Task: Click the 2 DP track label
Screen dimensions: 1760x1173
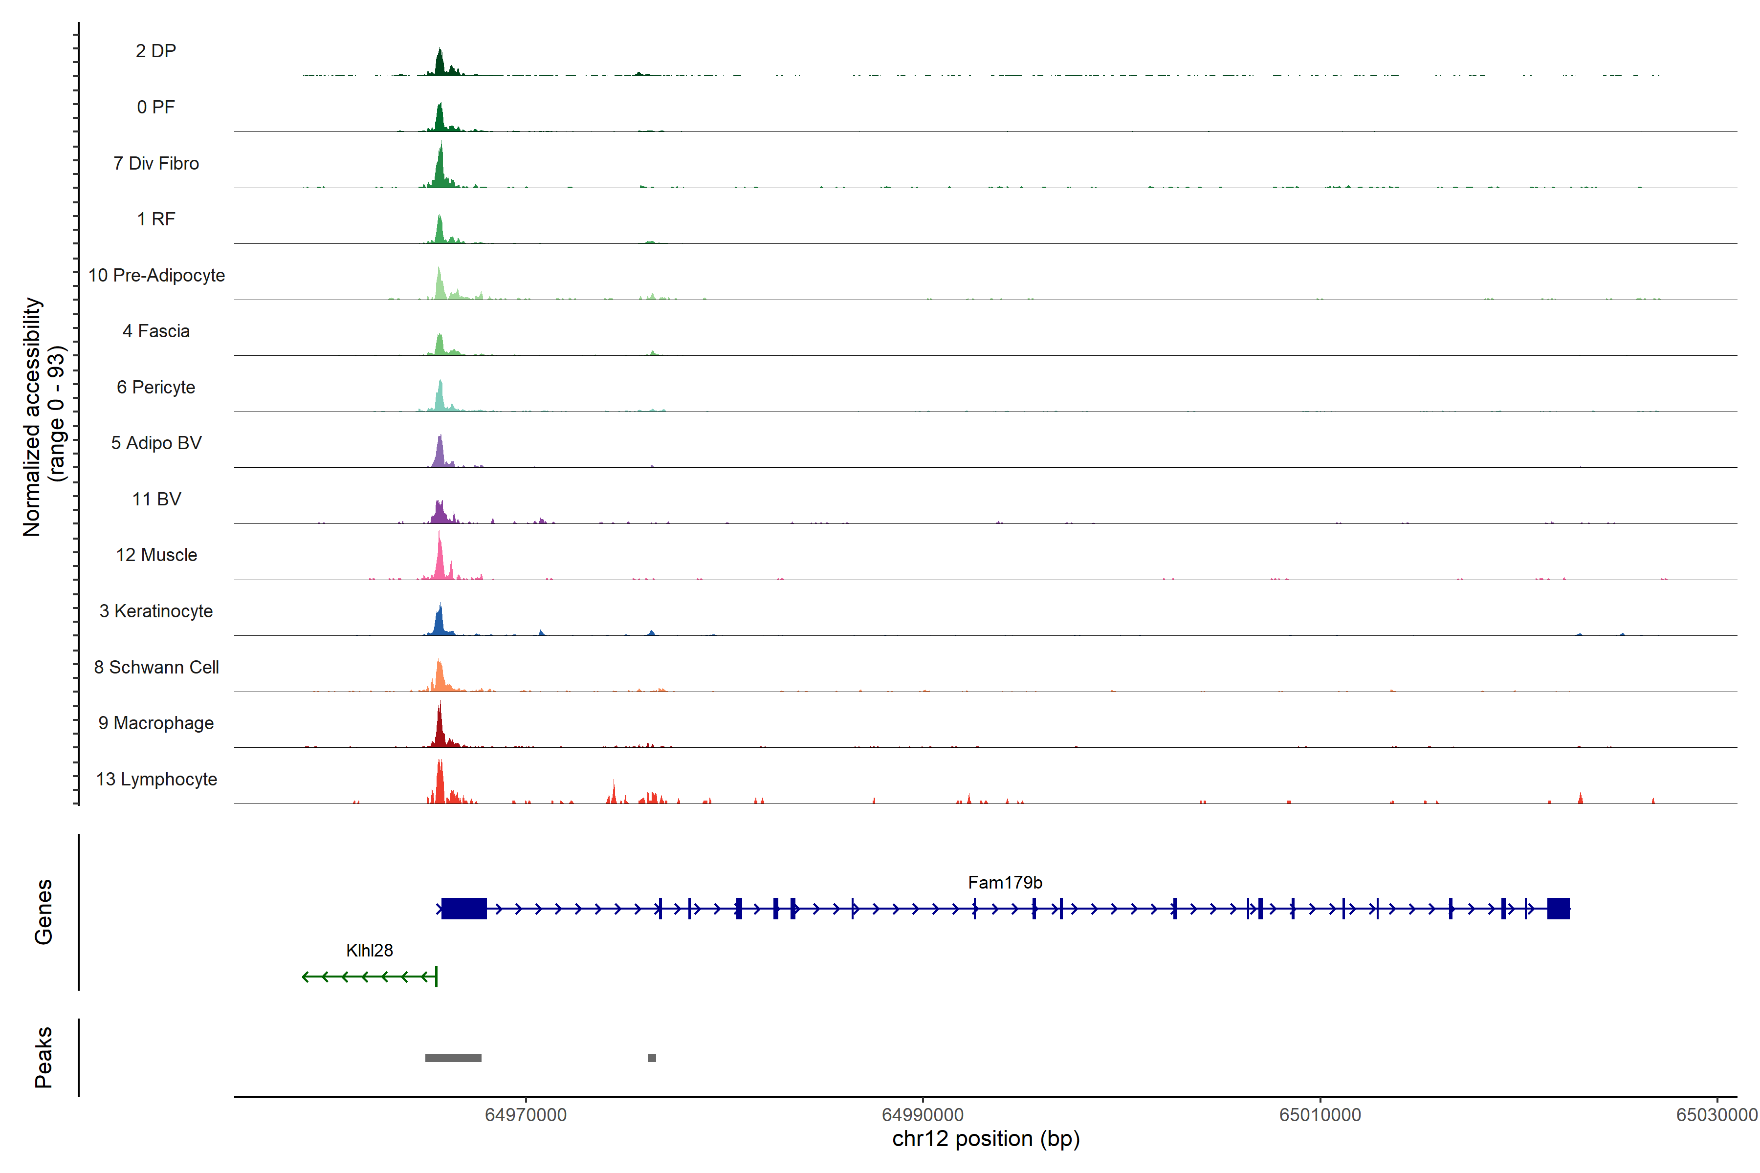Action: click(155, 51)
